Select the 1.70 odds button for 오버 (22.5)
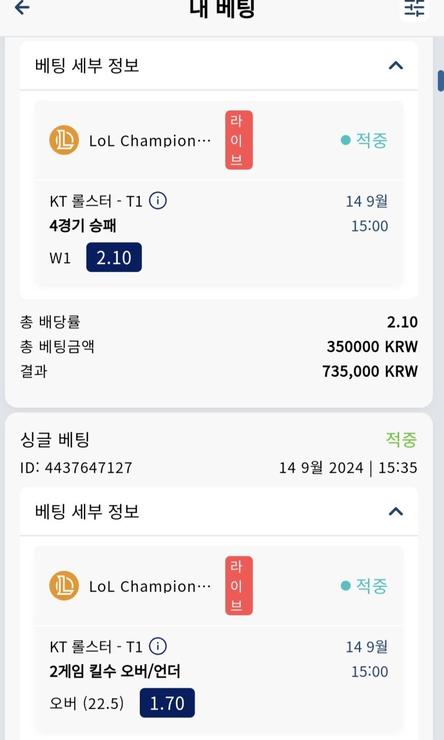444x740 pixels. coord(167,703)
